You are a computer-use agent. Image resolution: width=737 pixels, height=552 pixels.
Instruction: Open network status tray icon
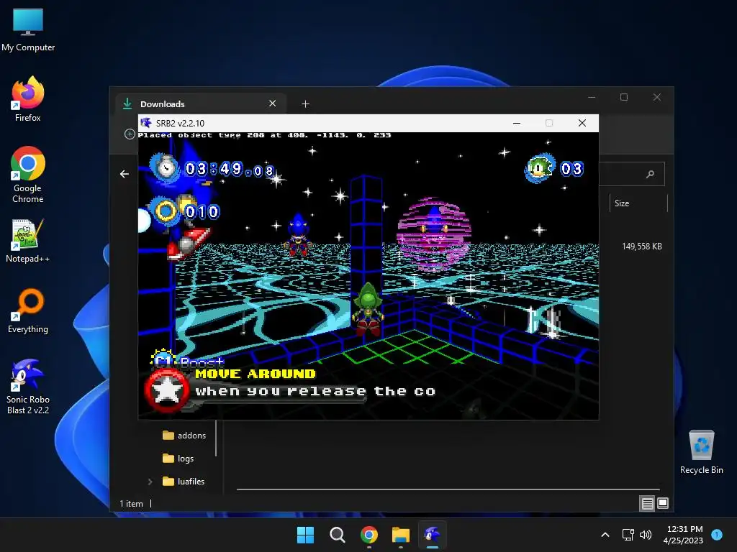coord(628,535)
